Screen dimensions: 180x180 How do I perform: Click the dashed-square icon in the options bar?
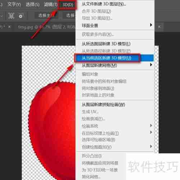click(x=12, y=16)
